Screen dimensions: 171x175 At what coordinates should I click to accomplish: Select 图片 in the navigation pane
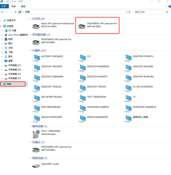[x=10, y=44]
